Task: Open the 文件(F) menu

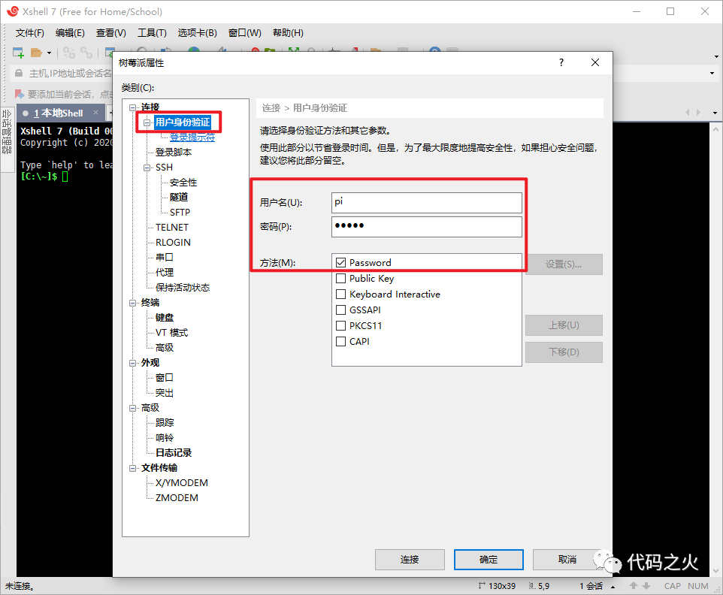Action: click(x=30, y=33)
